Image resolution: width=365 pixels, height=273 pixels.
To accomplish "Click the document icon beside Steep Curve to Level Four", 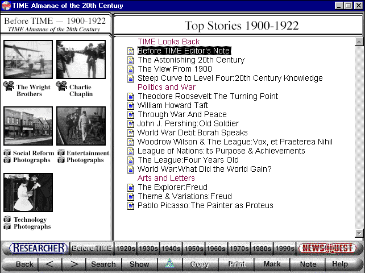I will pyautogui.click(x=131, y=78).
